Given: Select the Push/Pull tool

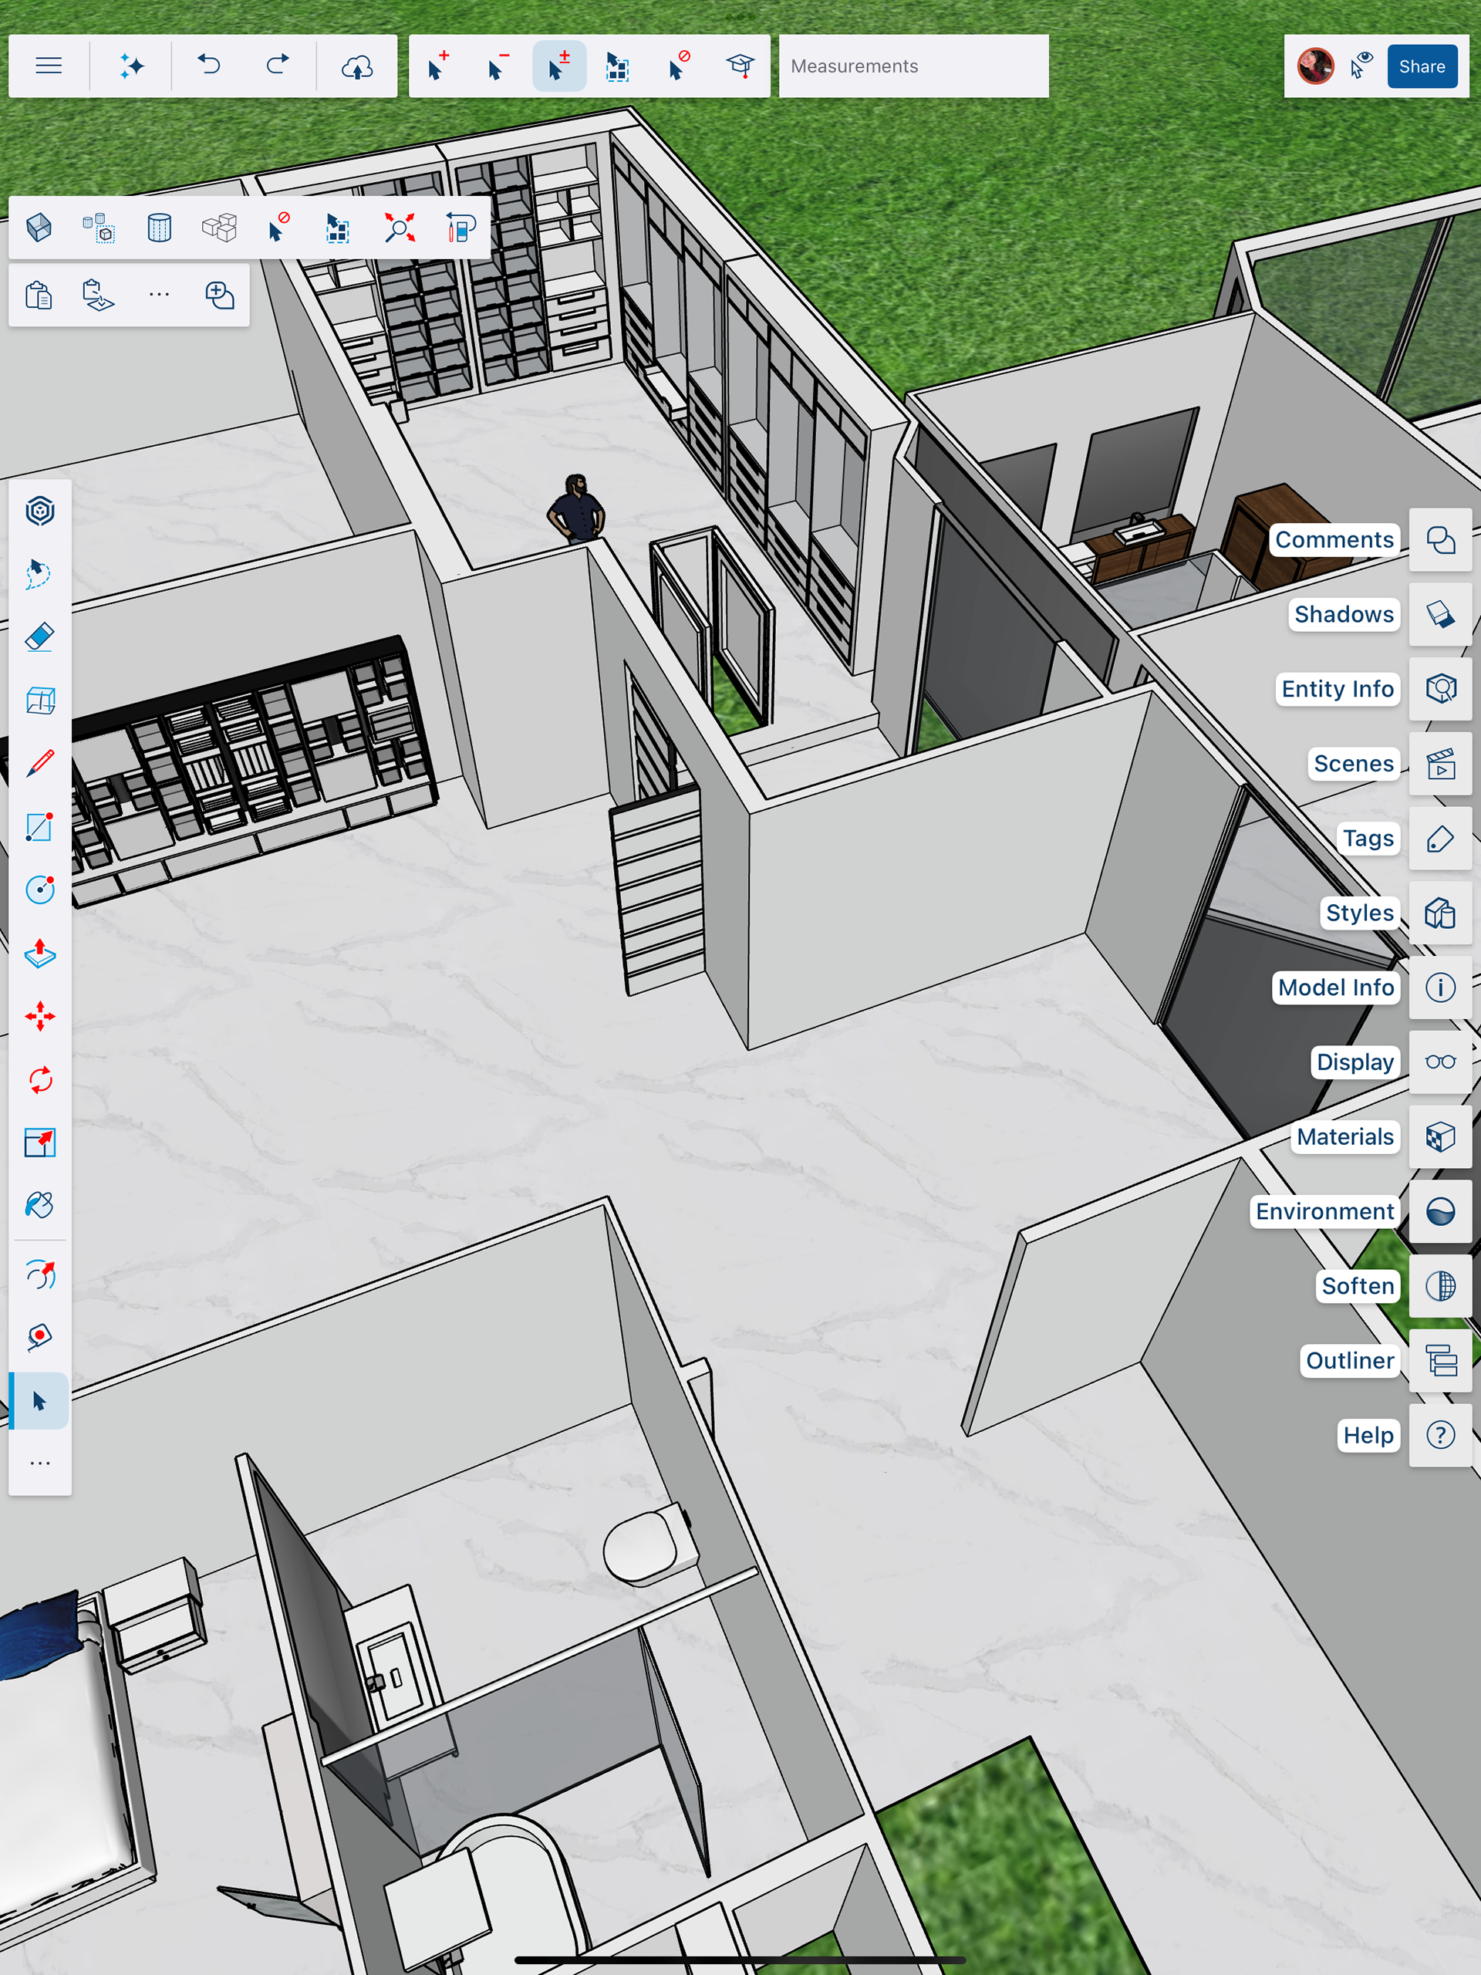Looking at the screenshot, I should click(x=40, y=954).
